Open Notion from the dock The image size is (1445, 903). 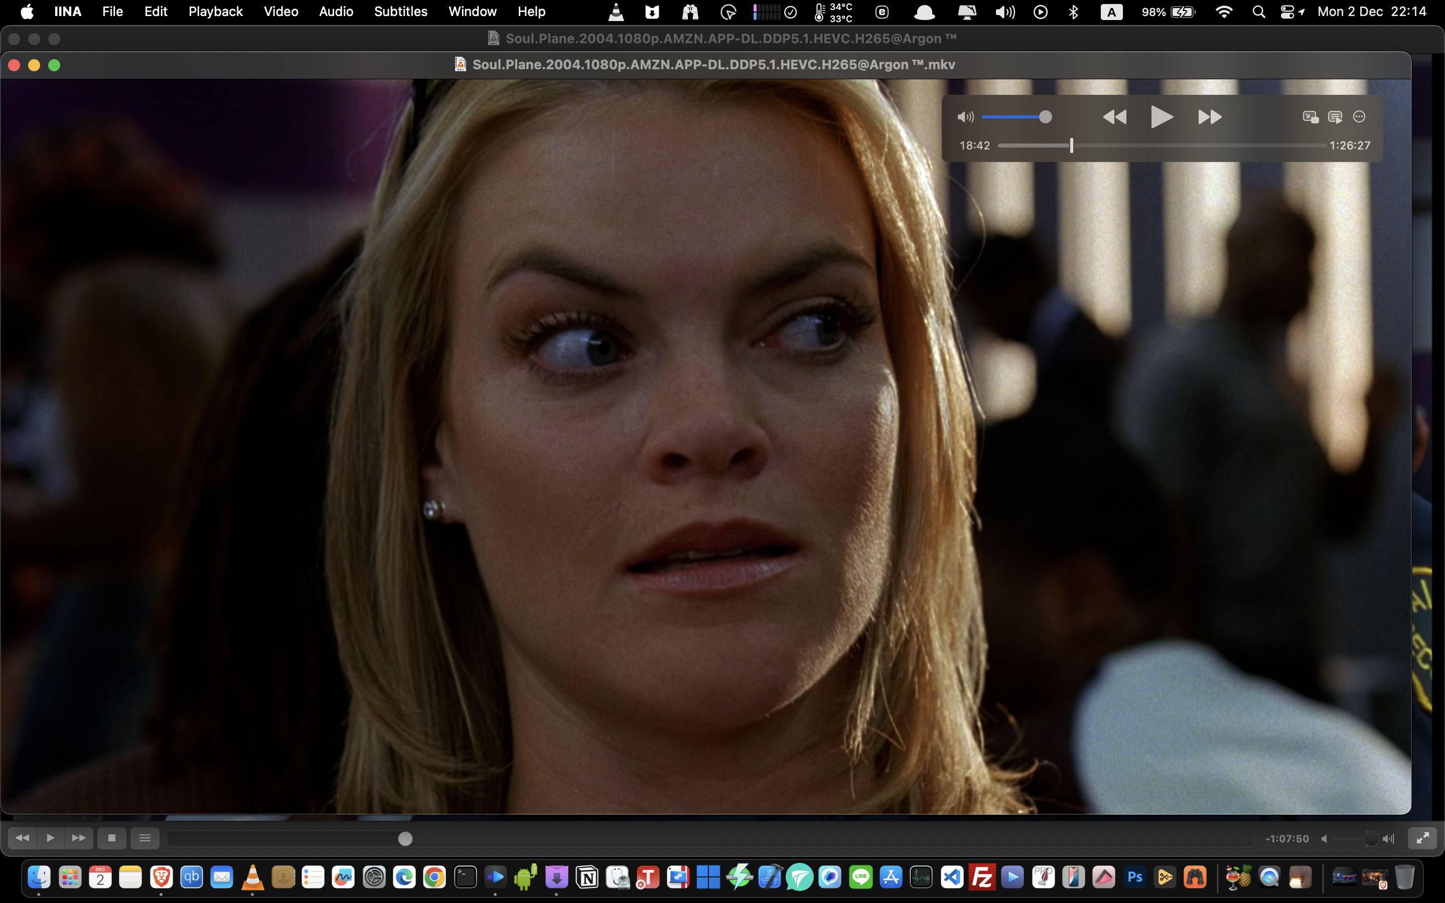click(587, 877)
